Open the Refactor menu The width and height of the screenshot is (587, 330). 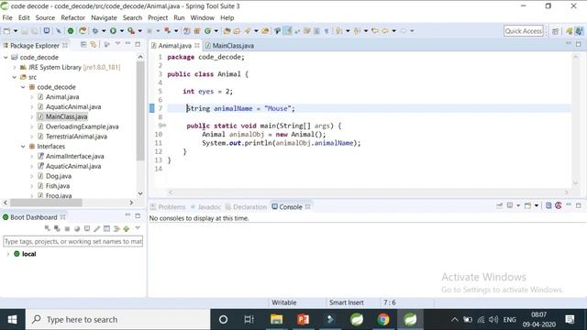click(73, 17)
